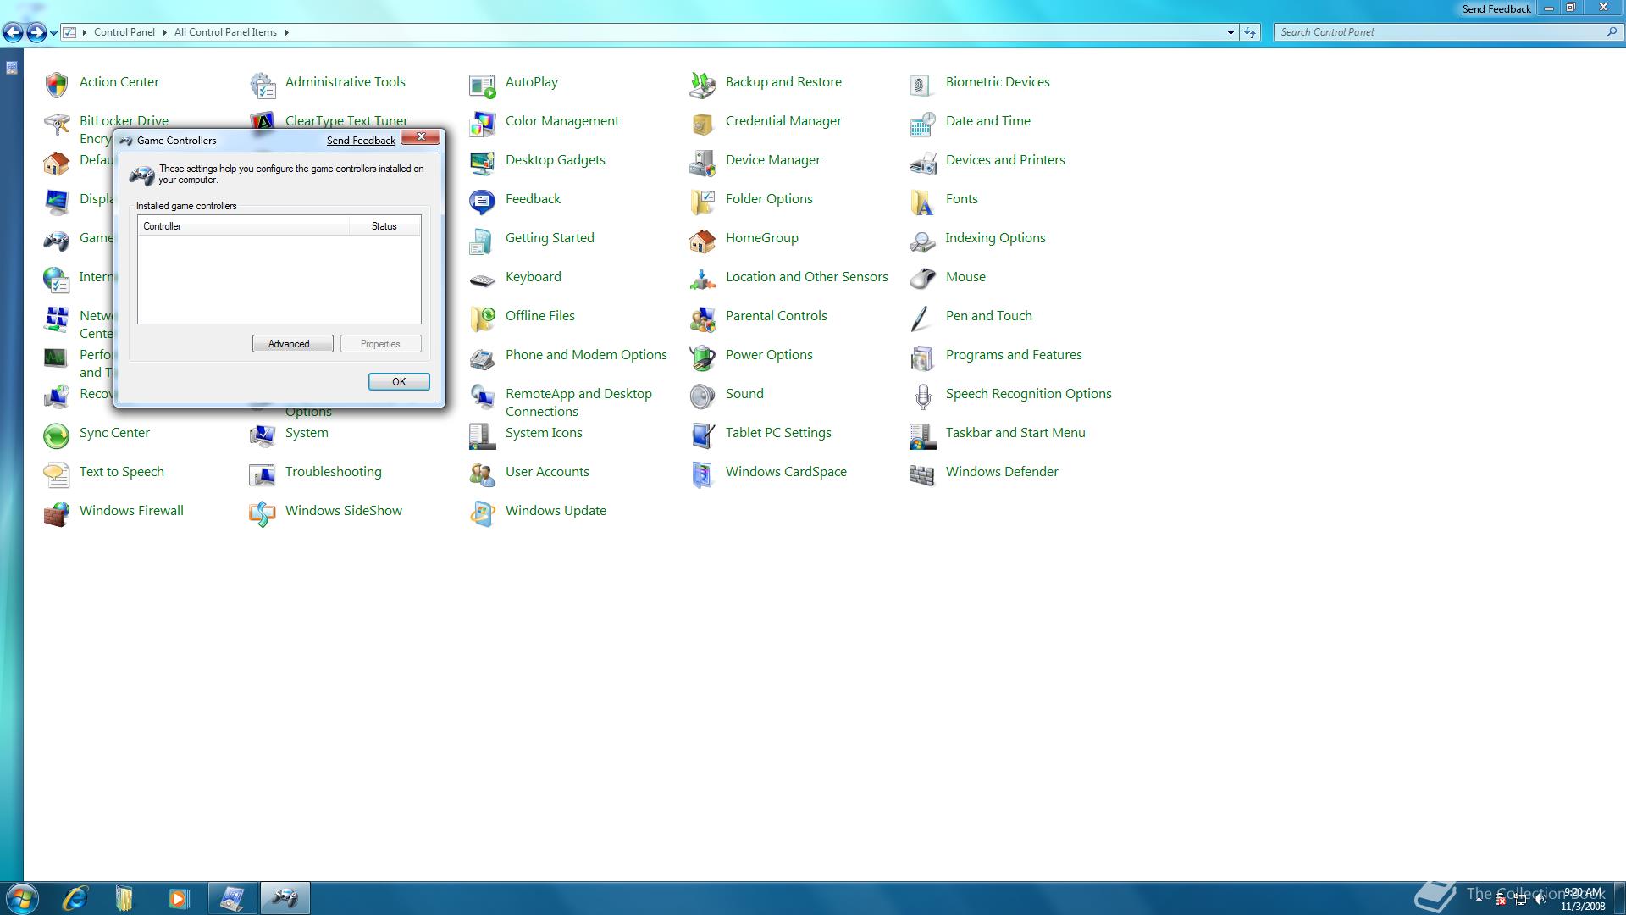
Task: Click the Keyboard icon
Action: pos(483,280)
